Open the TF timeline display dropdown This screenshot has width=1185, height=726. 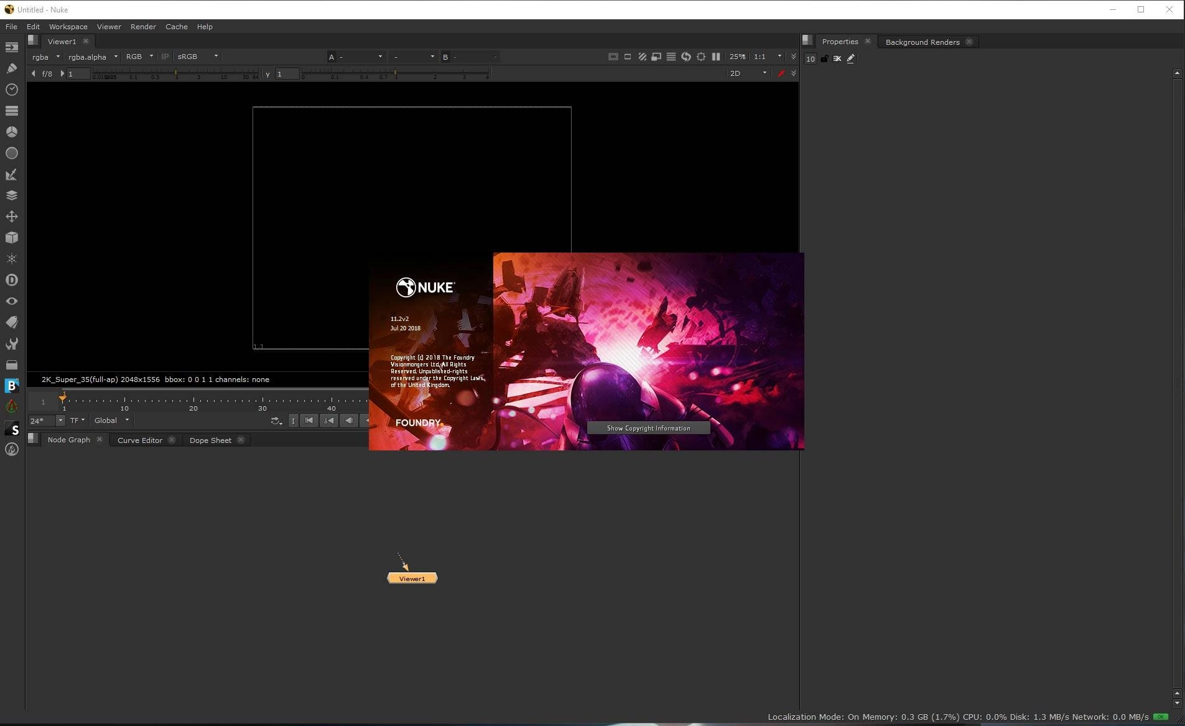[77, 421]
